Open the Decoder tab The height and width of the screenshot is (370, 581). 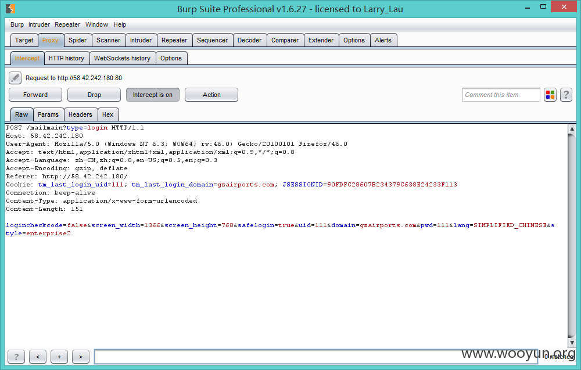(x=249, y=40)
